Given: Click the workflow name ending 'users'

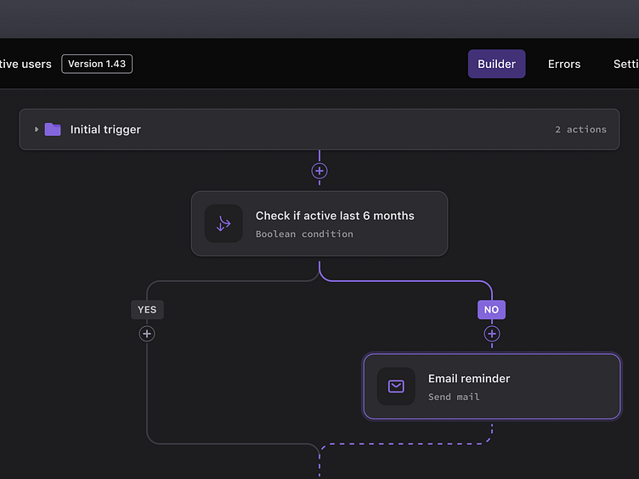Looking at the screenshot, I should coord(27,64).
